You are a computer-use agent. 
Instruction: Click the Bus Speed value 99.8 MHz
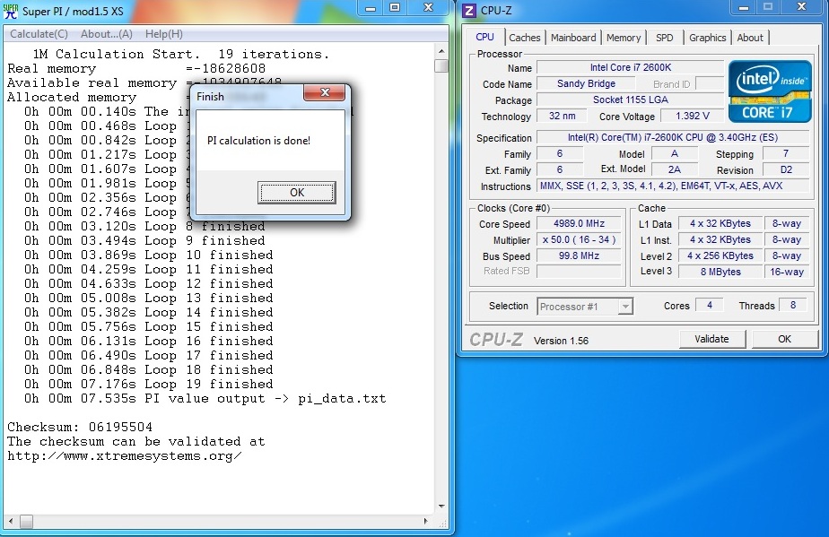(579, 256)
